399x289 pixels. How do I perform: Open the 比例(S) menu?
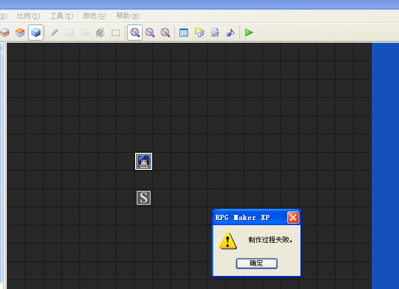click(28, 16)
